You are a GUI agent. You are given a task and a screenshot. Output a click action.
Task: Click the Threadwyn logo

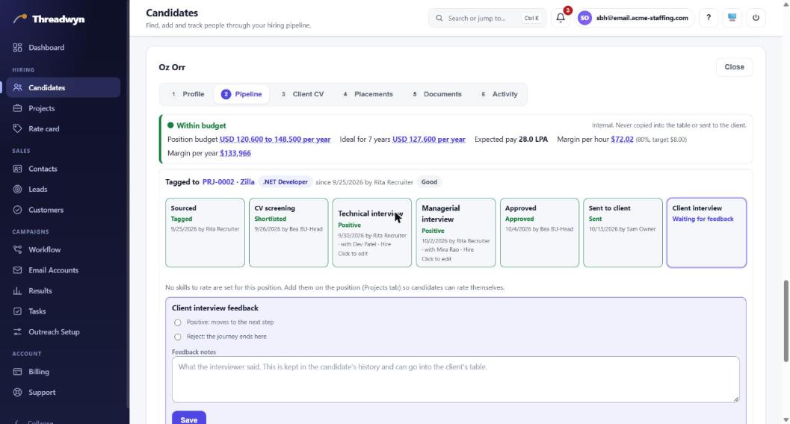tap(49, 19)
